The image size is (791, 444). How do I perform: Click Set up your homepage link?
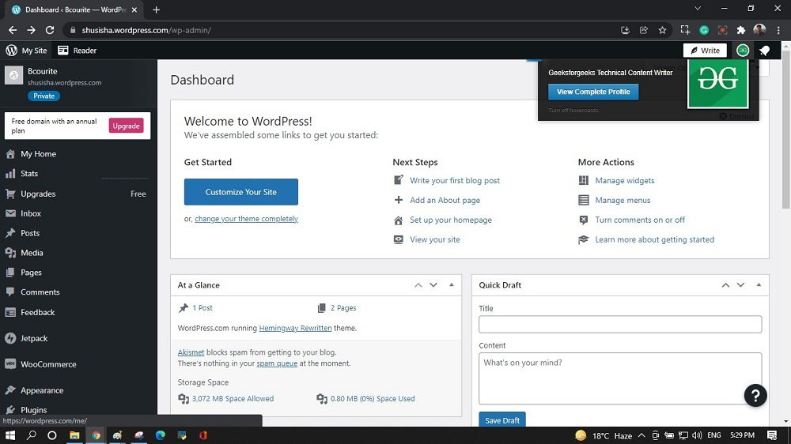451,220
